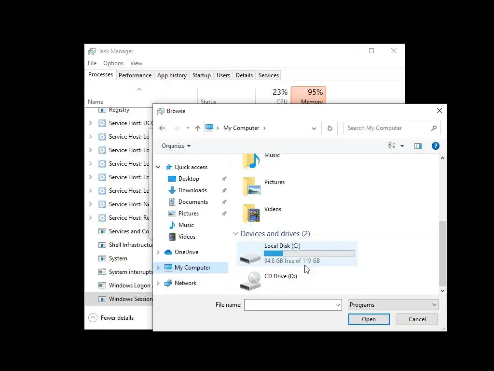Click the Back arrow in Browse dialog
The height and width of the screenshot is (371, 494).
[162, 128]
